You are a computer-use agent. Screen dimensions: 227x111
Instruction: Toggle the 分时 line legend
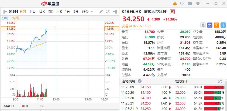pos(5,18)
